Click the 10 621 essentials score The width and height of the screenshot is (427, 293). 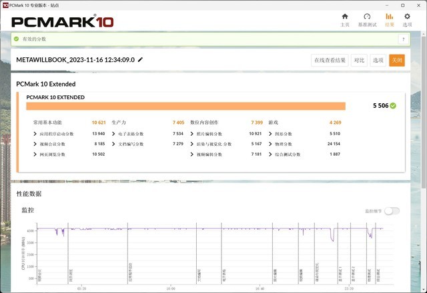pyautogui.click(x=99, y=123)
